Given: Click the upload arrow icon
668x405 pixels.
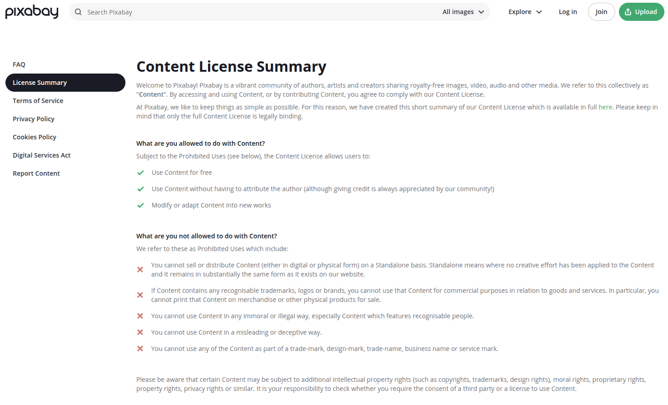Looking at the screenshot, I should click(x=628, y=12).
